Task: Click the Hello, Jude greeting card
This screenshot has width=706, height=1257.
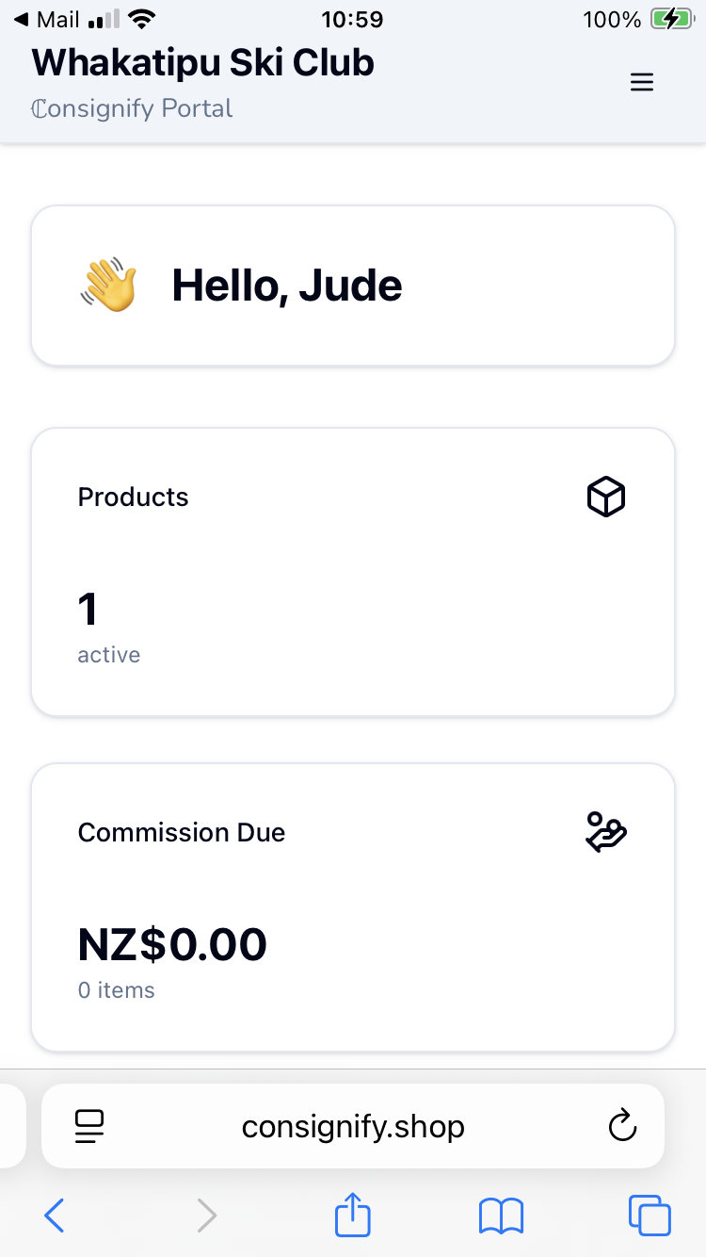Action: [x=353, y=286]
